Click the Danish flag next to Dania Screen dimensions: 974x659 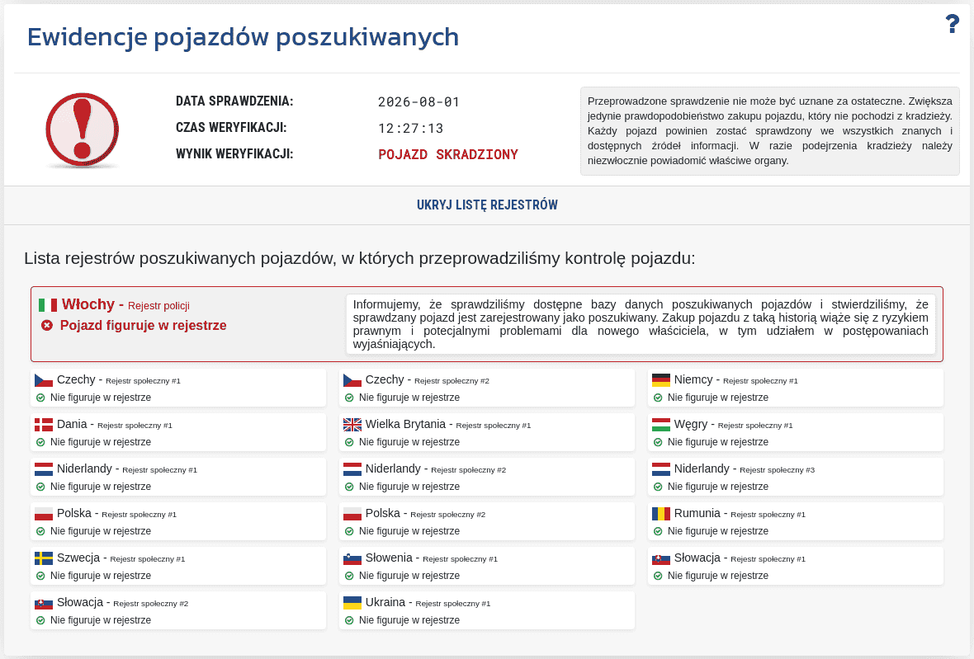coord(44,425)
